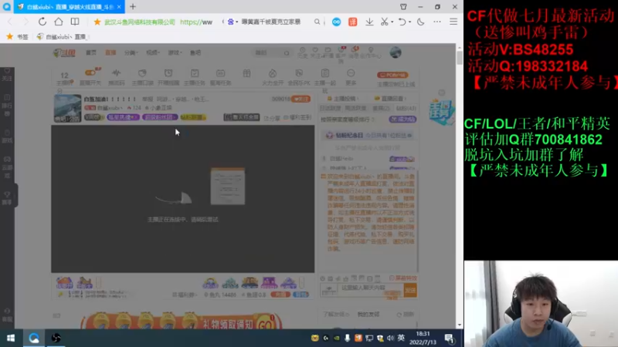Screen dimensions: 618x347
Task: Click the 刷新 refresh link below chat
Action: tap(405, 315)
